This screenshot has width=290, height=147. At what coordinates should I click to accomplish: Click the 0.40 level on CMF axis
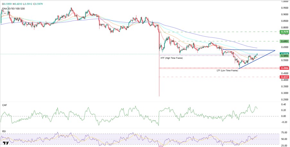point(285,104)
